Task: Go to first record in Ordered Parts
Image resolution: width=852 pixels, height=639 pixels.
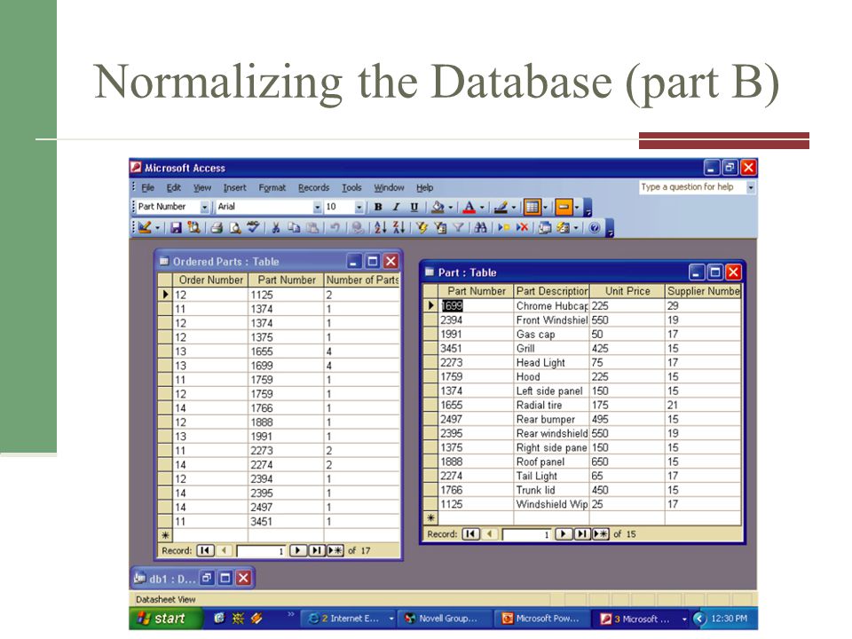Action: (x=205, y=550)
